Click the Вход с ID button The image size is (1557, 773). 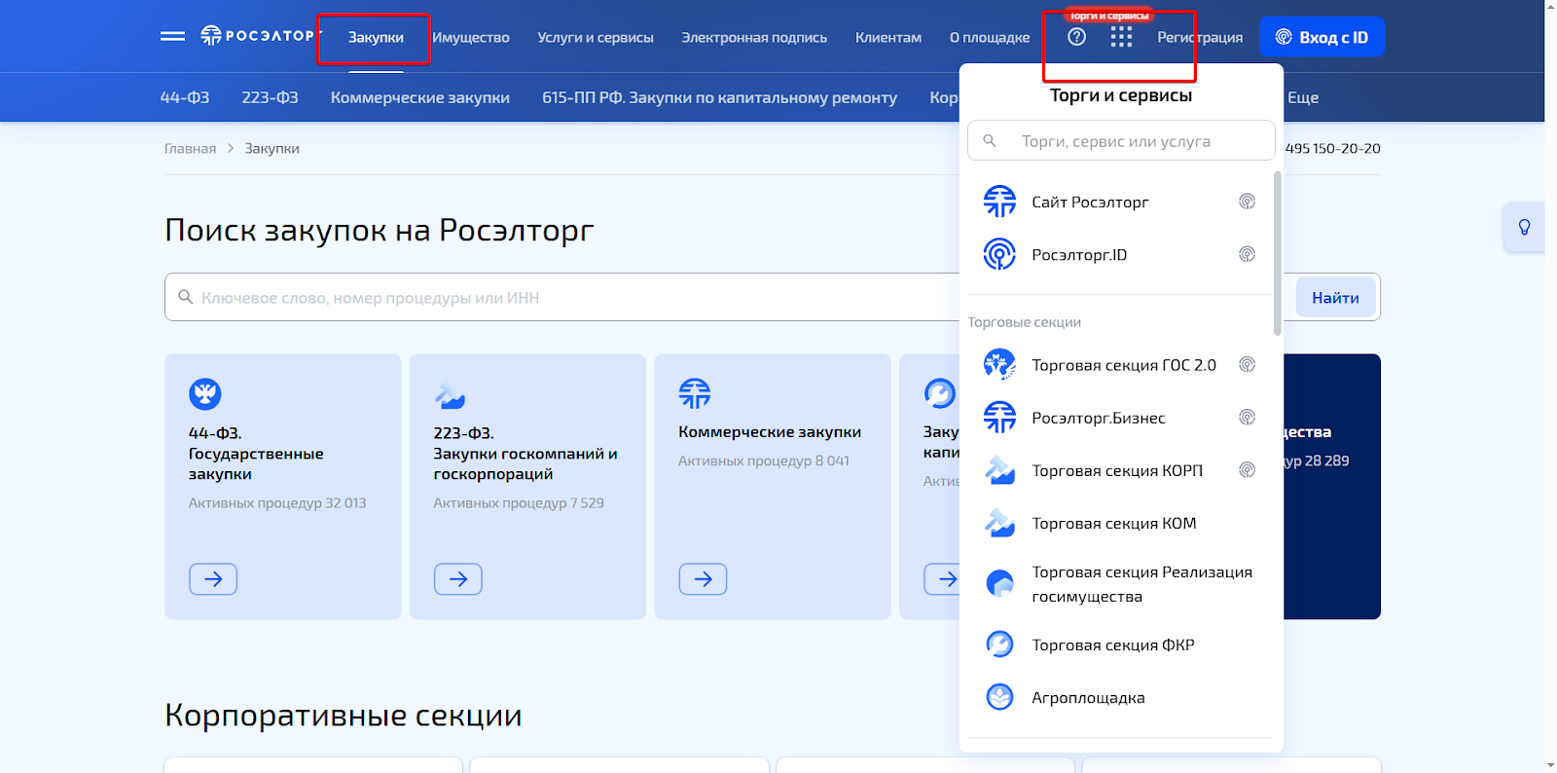tap(1322, 37)
